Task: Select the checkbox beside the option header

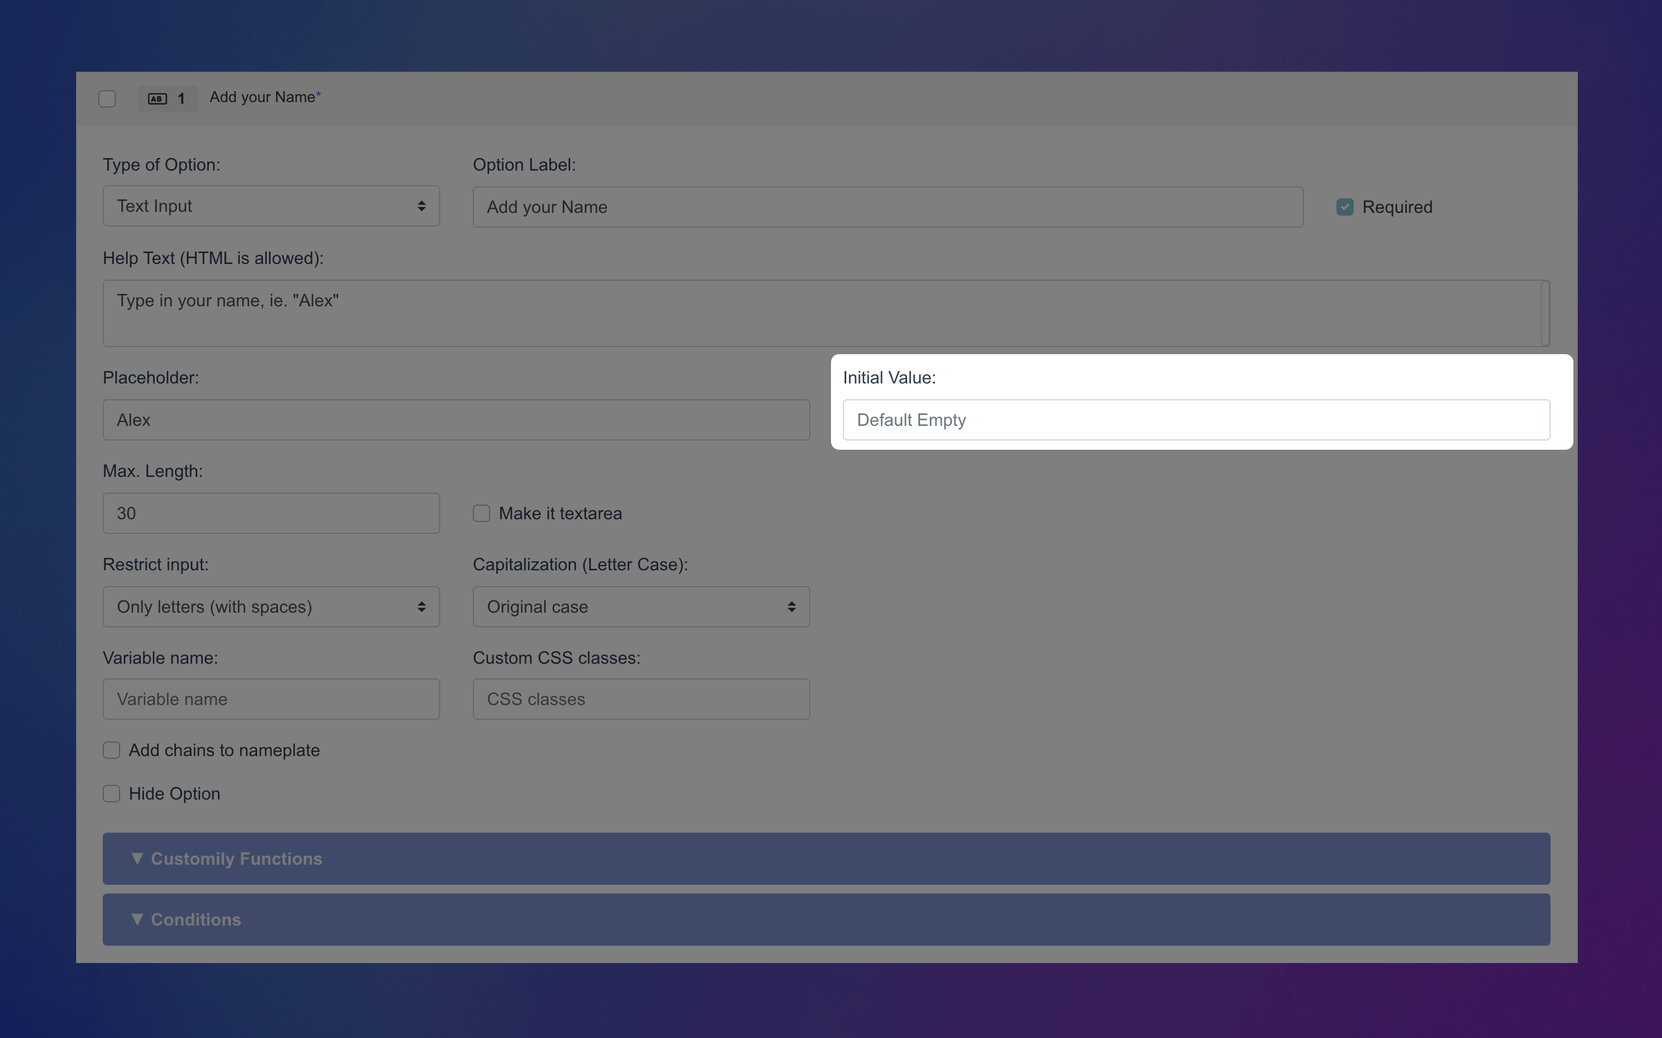Action: [107, 98]
